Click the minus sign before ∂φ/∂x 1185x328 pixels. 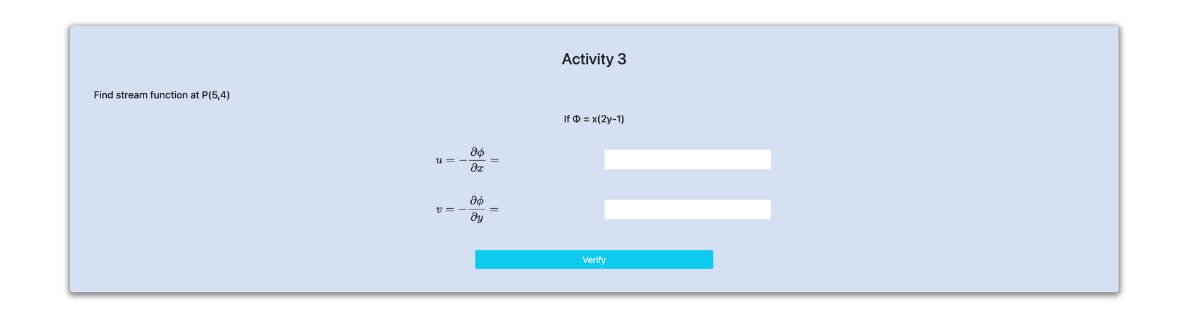pyautogui.click(x=463, y=161)
